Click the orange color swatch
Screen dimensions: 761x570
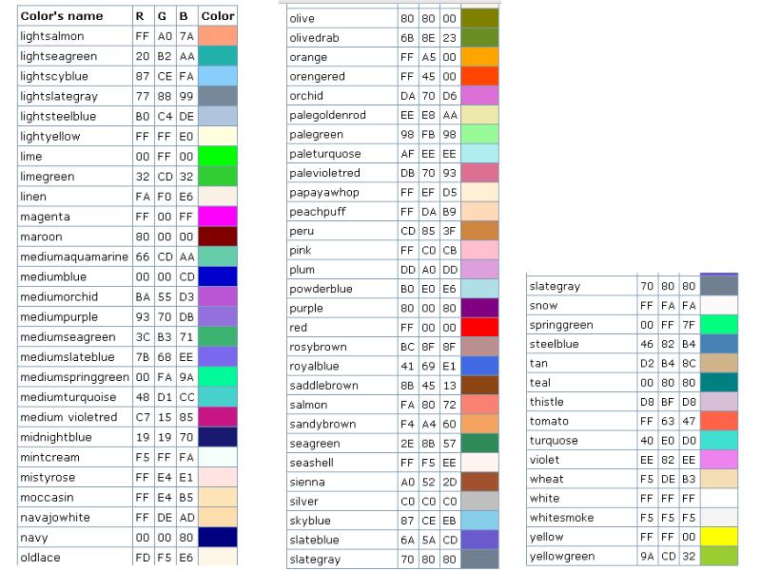pyautogui.click(x=479, y=57)
